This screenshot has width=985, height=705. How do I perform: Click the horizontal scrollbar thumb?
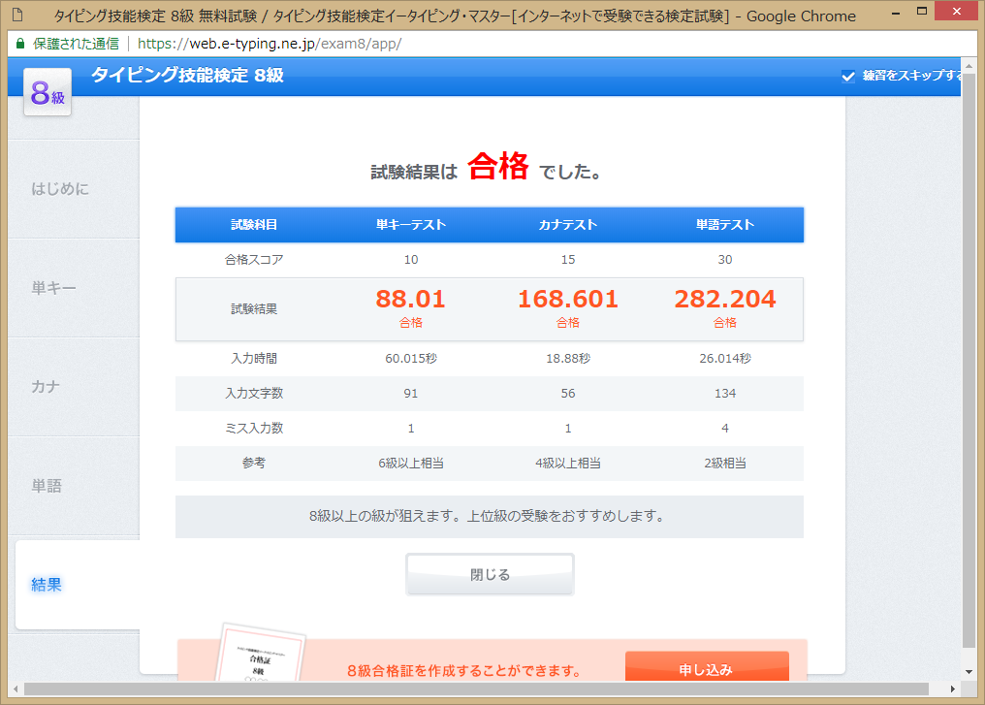pos(475,689)
